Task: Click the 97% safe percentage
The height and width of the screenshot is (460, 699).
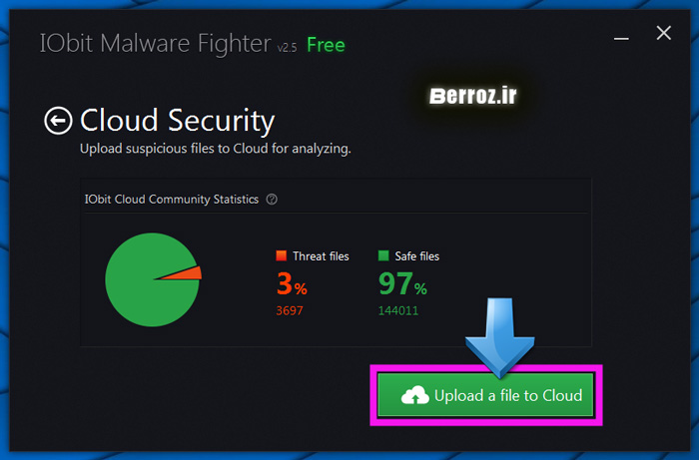Action: [x=401, y=285]
